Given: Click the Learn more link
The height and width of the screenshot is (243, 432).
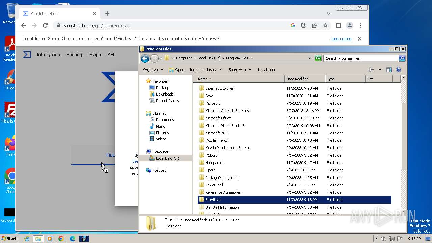Looking at the screenshot, I should pyautogui.click(x=341, y=39).
